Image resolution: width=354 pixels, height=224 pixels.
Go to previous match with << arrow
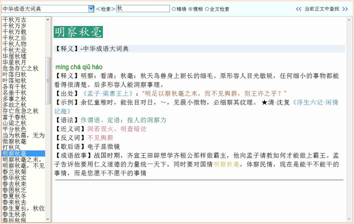pyautogui.click(x=298, y=9)
